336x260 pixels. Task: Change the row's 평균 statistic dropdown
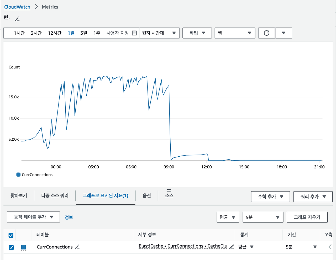pyautogui.click(x=246, y=247)
